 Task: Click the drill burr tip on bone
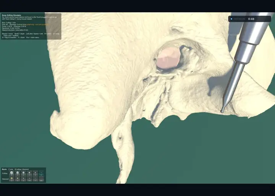click(222, 111)
